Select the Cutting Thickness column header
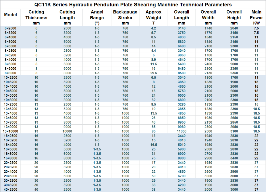 point(36,15)
